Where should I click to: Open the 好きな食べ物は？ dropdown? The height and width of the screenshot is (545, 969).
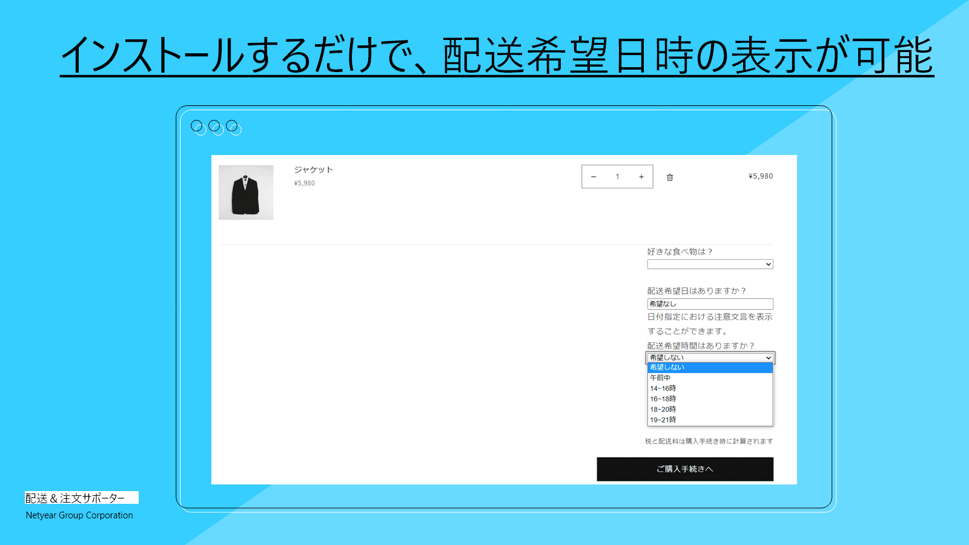tap(709, 264)
